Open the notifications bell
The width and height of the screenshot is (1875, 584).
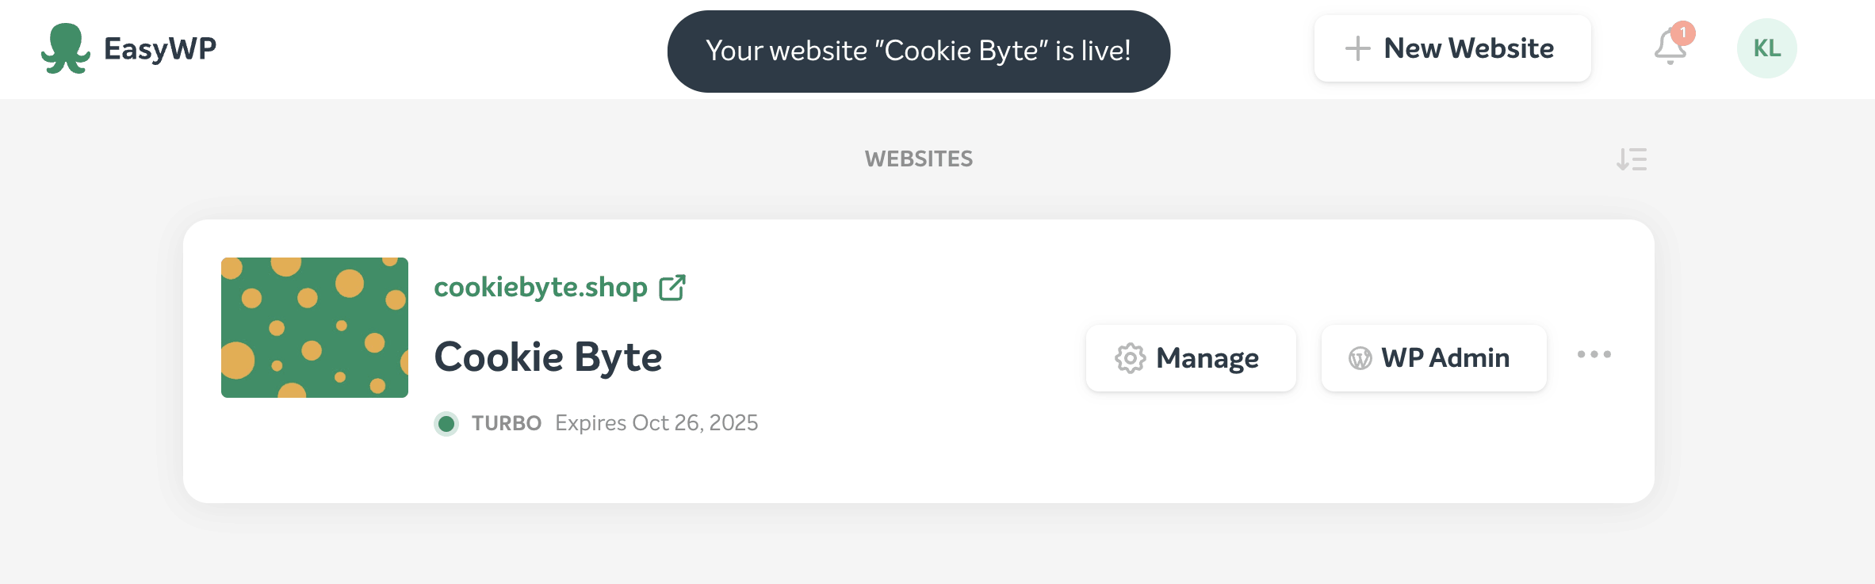(x=1669, y=50)
